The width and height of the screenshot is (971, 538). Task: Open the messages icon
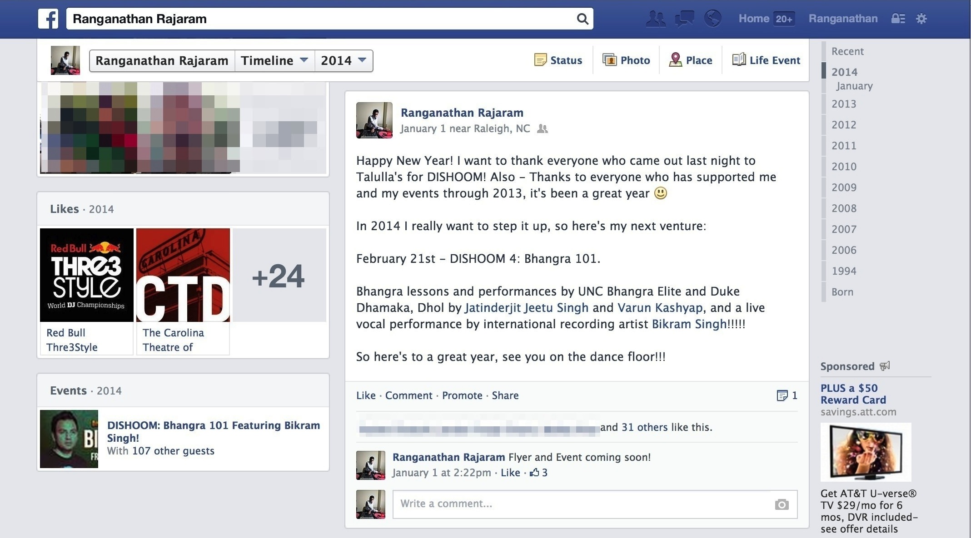coord(684,19)
